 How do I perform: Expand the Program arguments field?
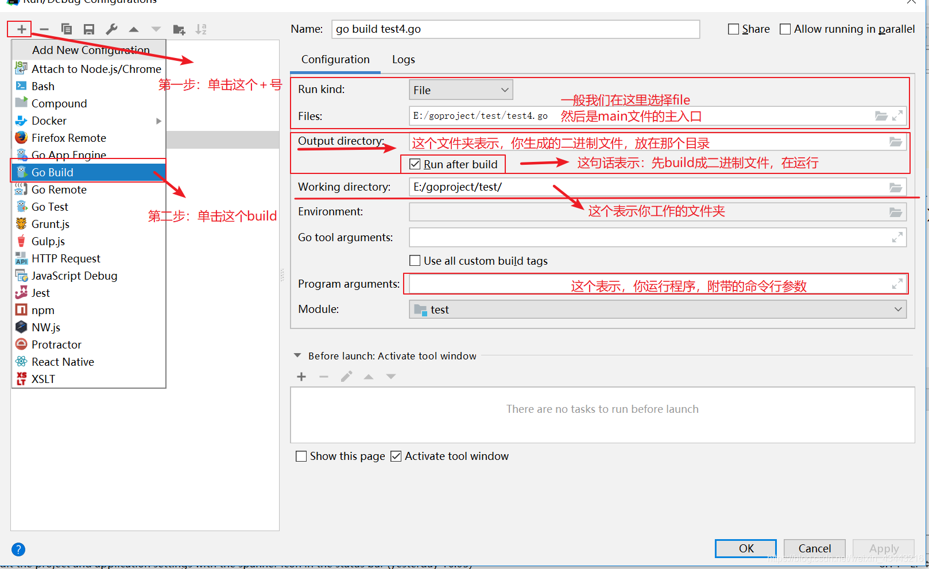[897, 284]
